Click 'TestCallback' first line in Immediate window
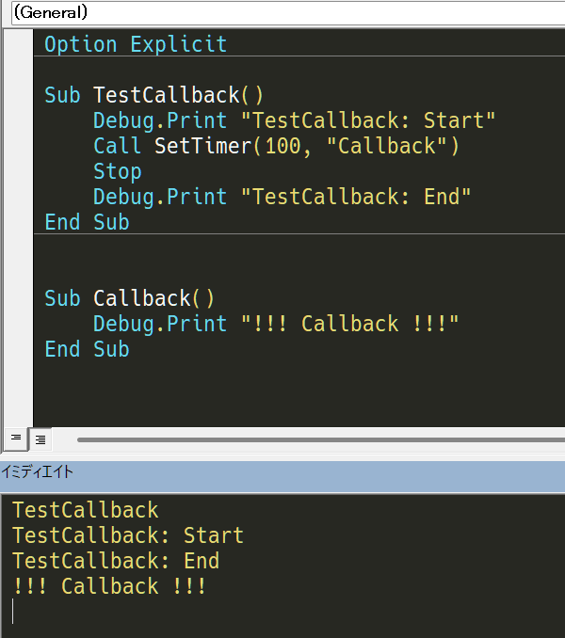Image resolution: width=565 pixels, height=638 pixels. 86,510
